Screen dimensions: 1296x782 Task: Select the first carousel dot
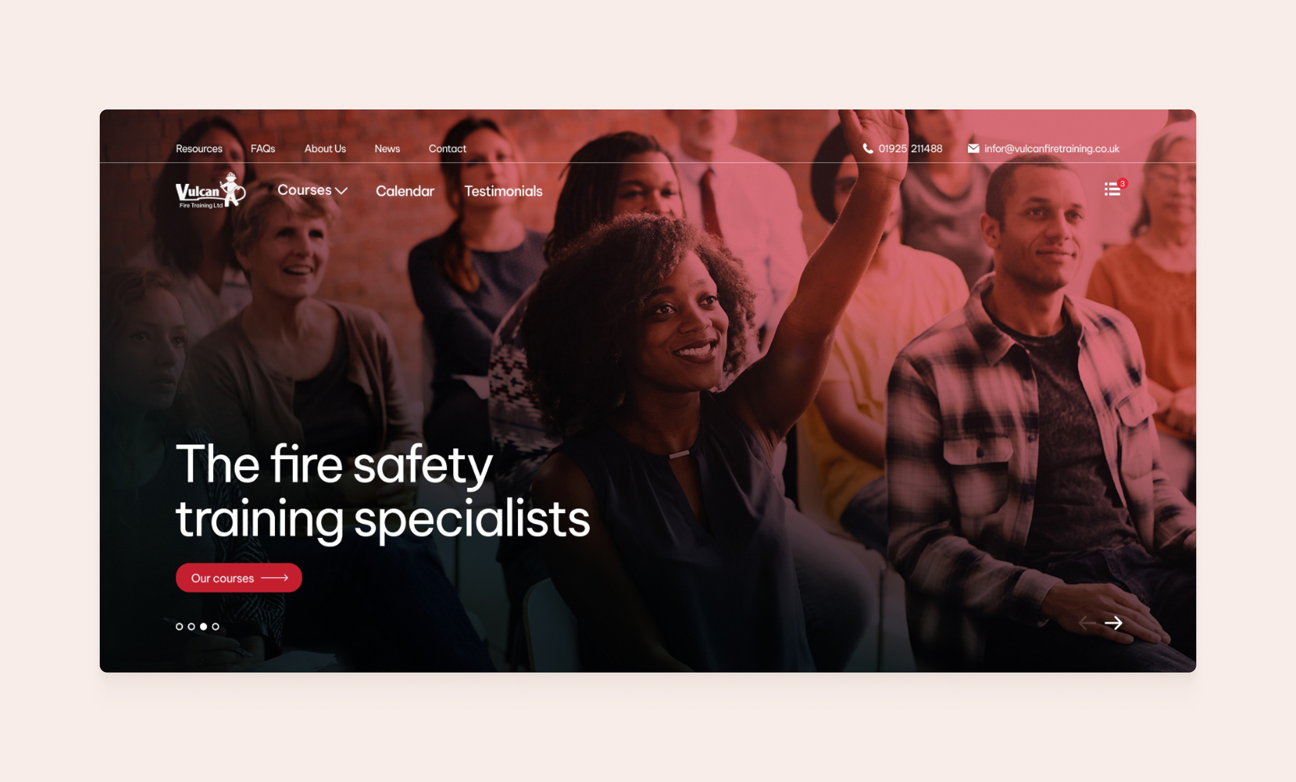click(179, 626)
